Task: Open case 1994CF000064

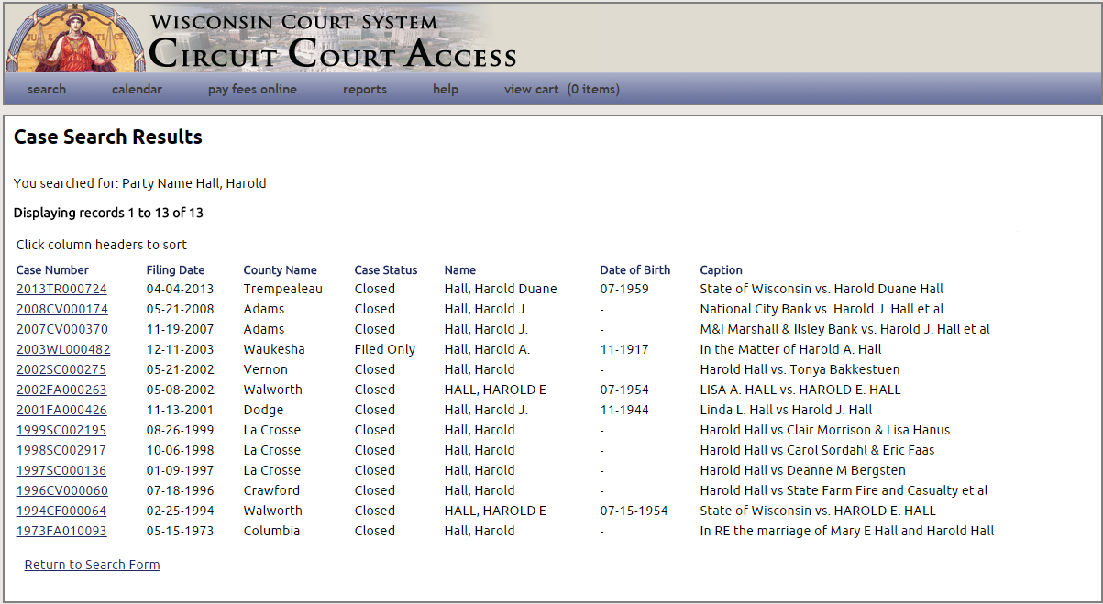Action: (x=61, y=511)
